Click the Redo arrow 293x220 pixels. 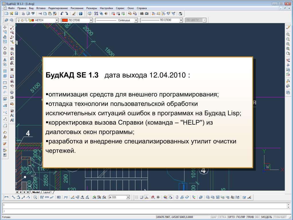click(67, 13)
